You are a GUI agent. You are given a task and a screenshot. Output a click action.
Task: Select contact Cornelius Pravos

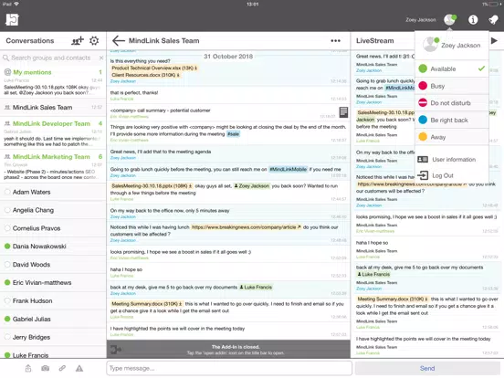pyautogui.click(x=53, y=228)
